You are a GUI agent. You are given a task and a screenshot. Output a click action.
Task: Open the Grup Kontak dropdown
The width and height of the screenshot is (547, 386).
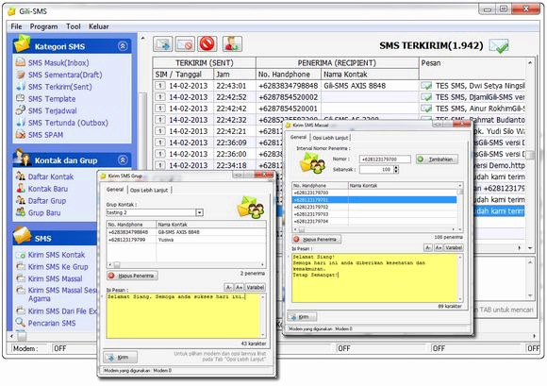[199, 212]
